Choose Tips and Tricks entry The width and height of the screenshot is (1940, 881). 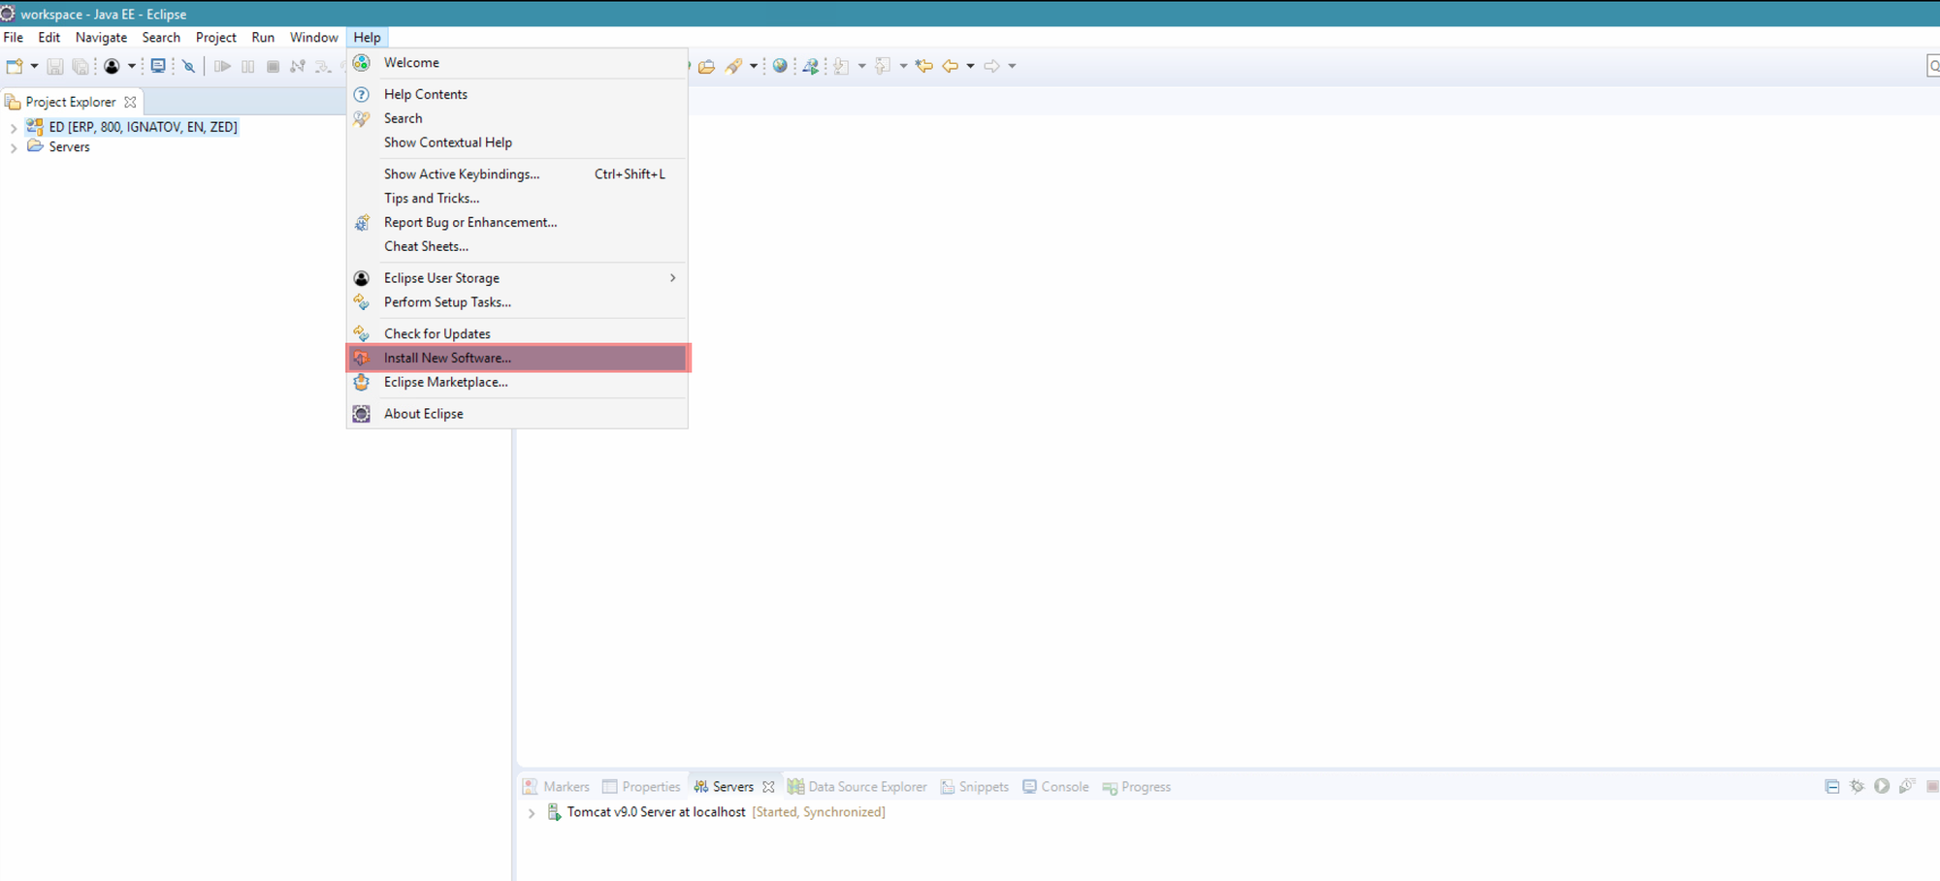pos(517,198)
